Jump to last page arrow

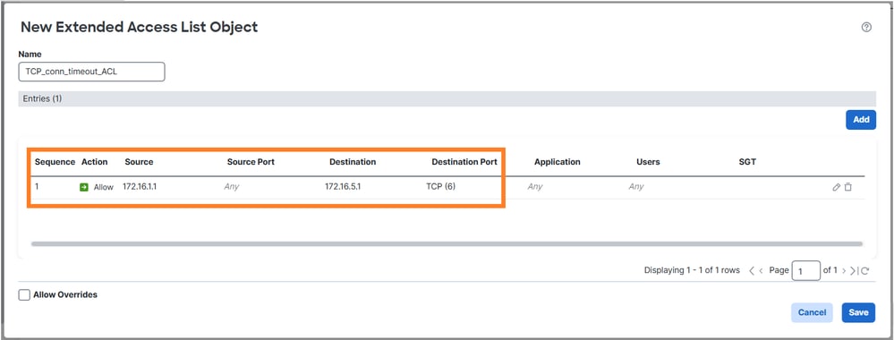(854, 271)
